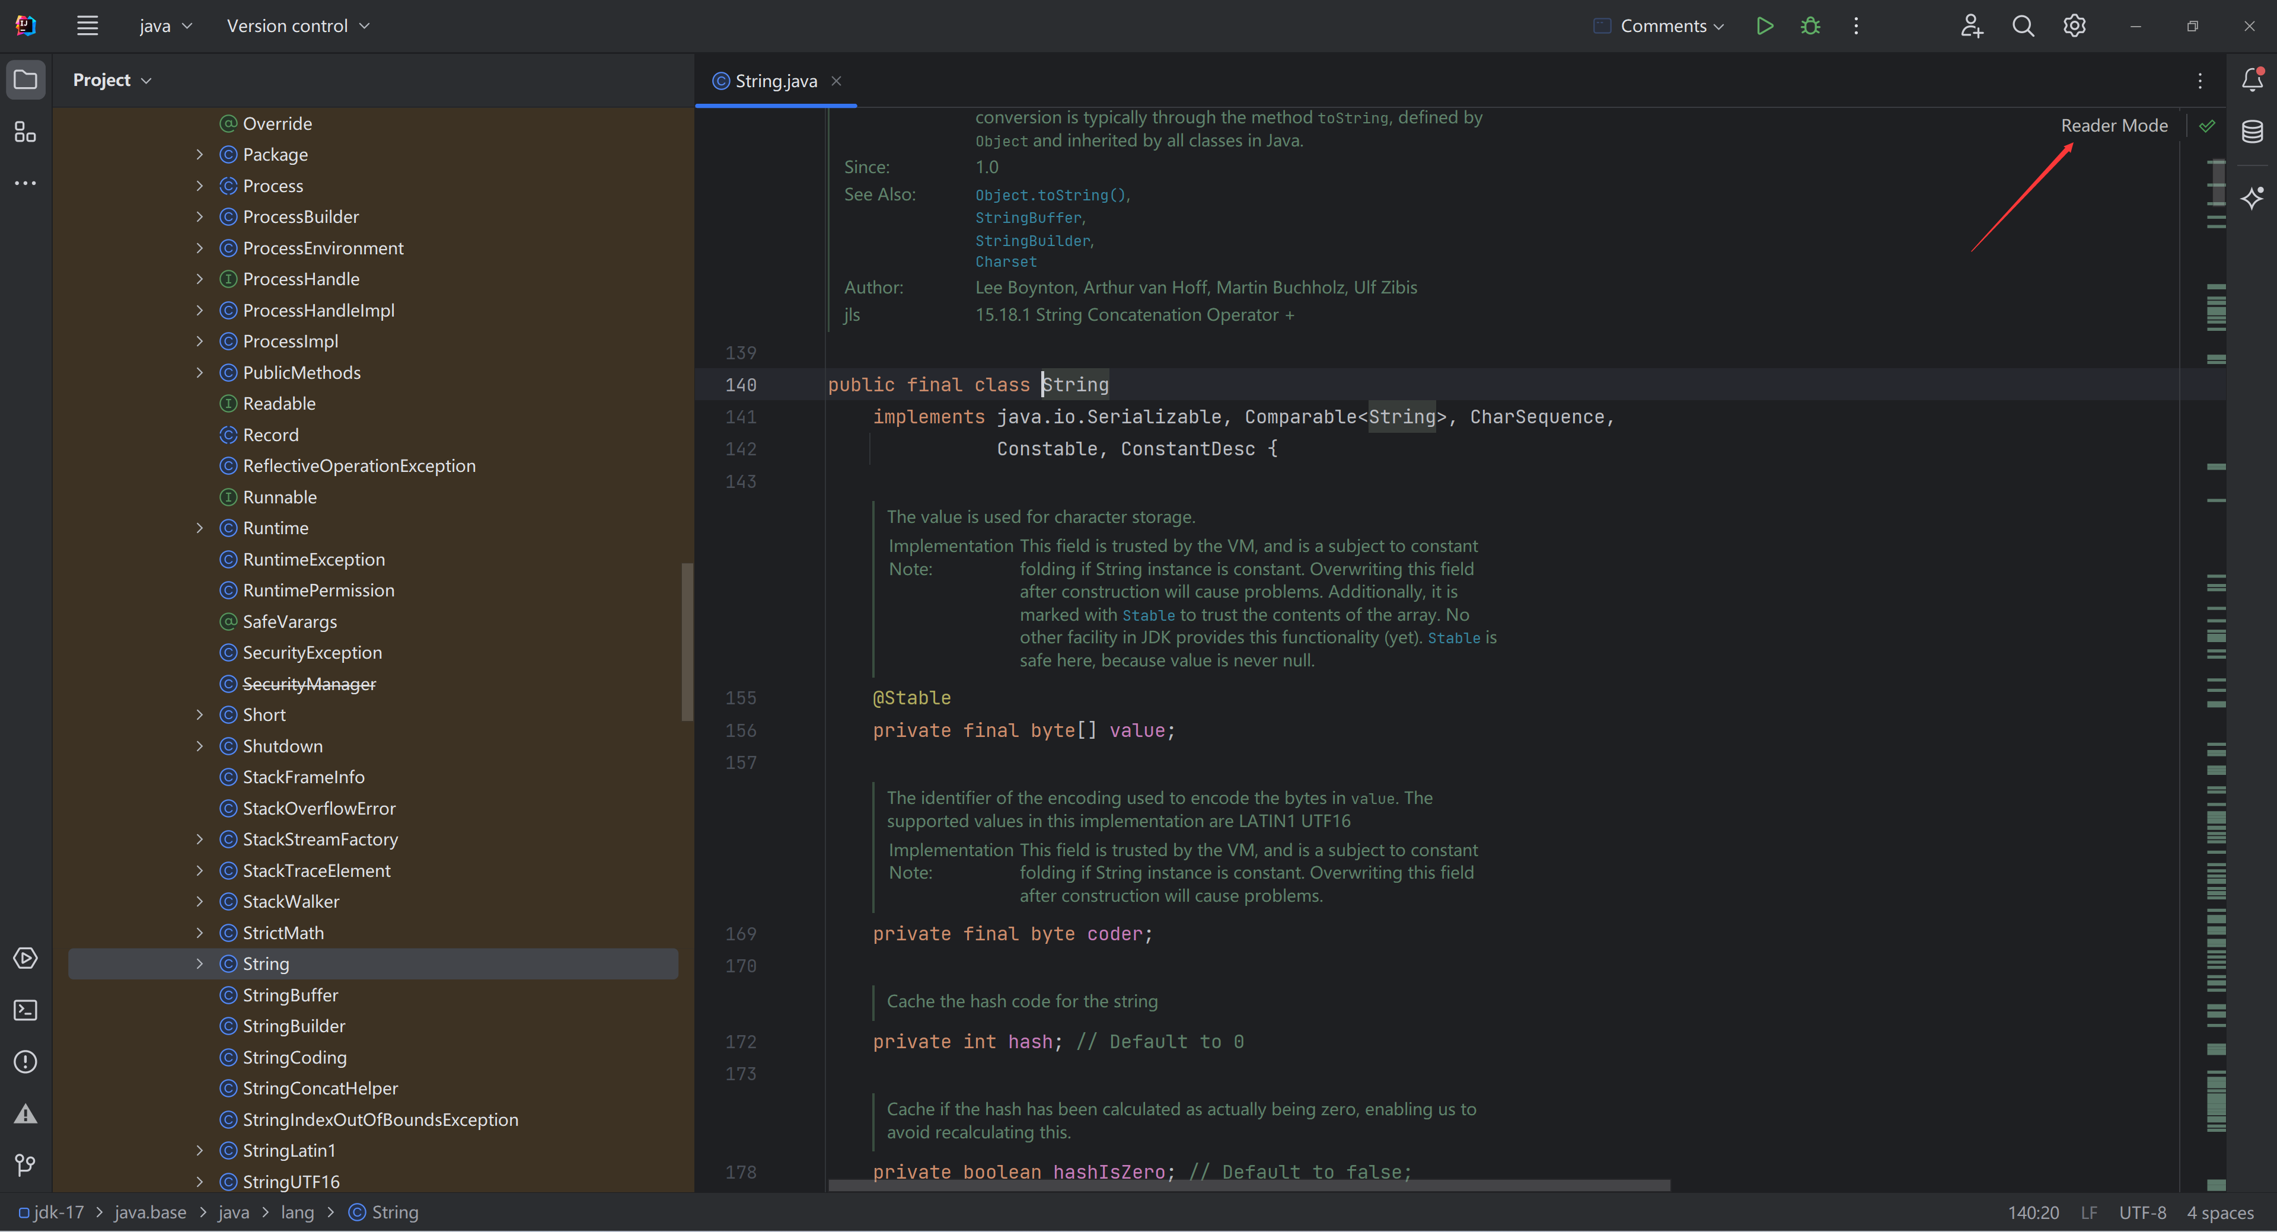Open editor tab options menu

click(x=2200, y=81)
